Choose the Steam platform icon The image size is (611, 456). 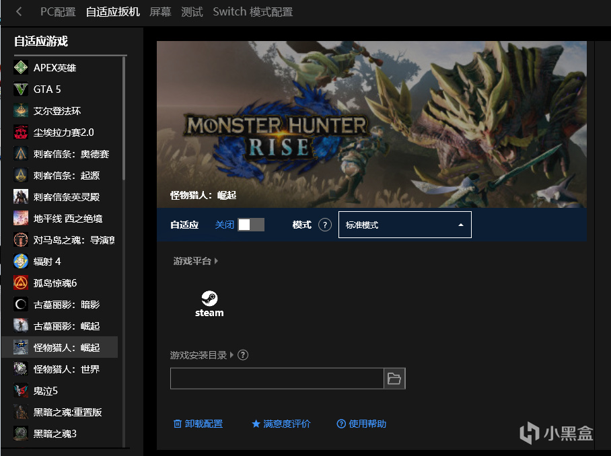click(x=209, y=304)
